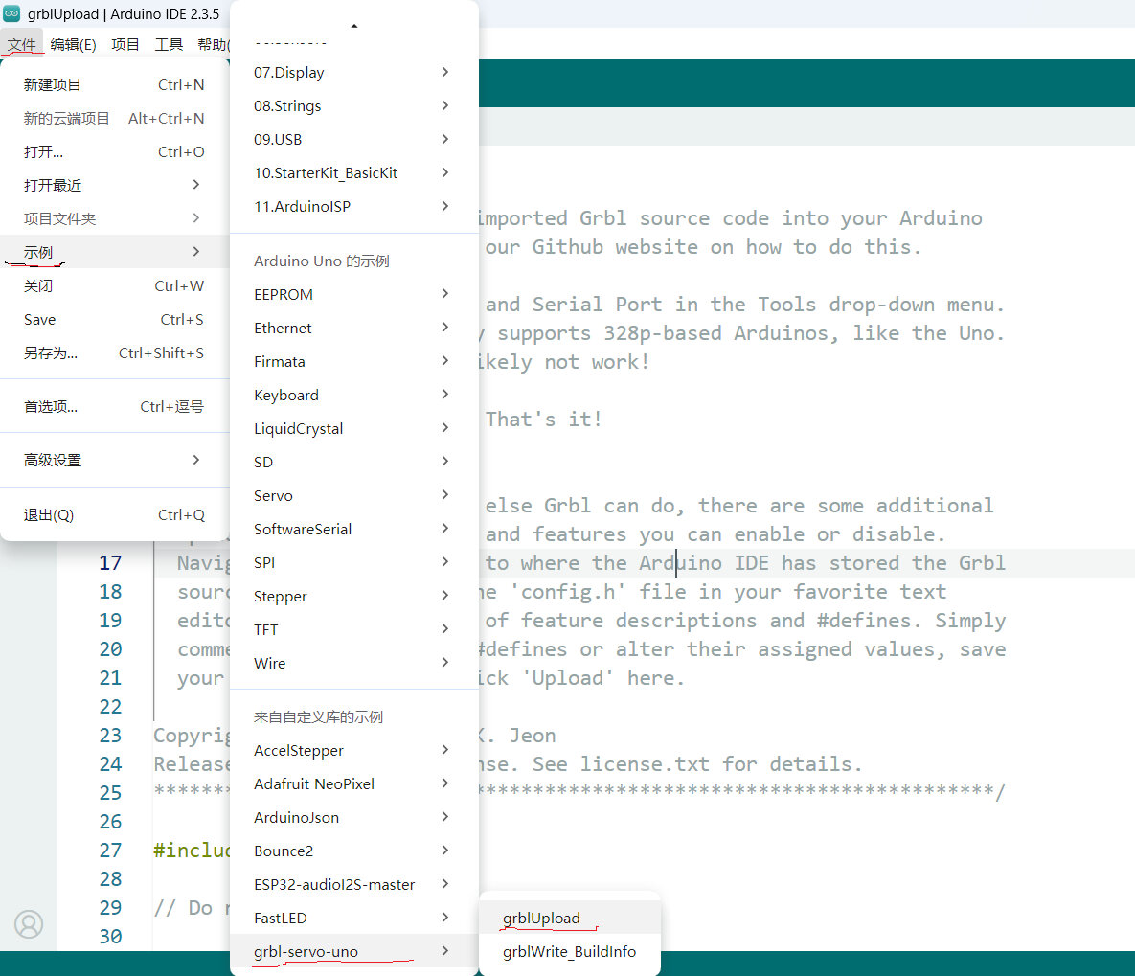Expand SPI library examples
The height and width of the screenshot is (976, 1135).
(x=354, y=562)
